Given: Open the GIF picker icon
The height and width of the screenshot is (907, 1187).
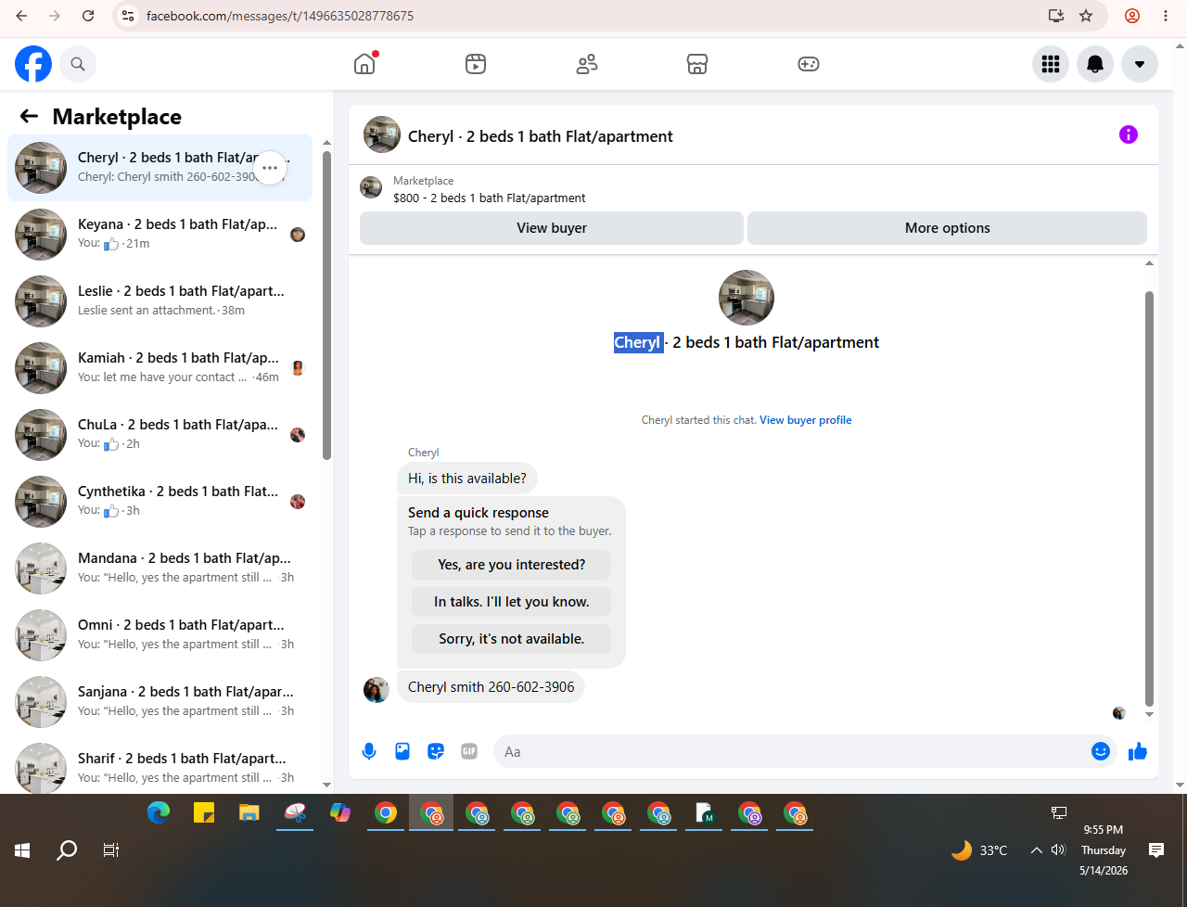Looking at the screenshot, I should point(469,751).
